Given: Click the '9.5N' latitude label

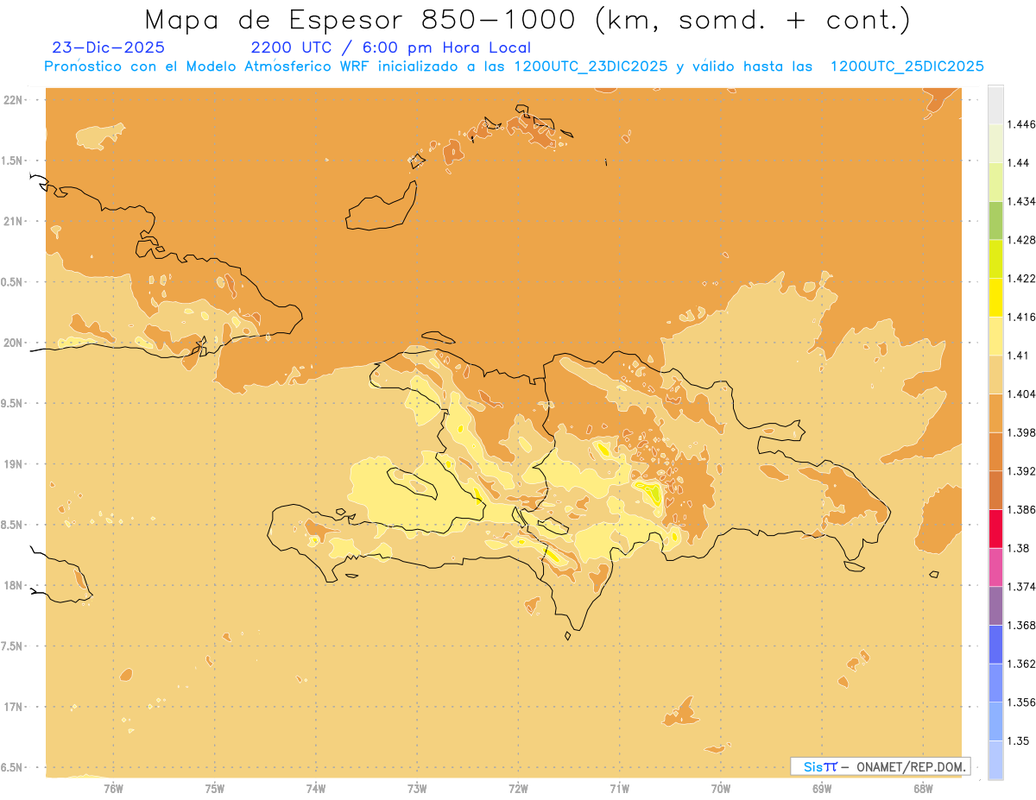Looking at the screenshot, I should pos(13,403).
